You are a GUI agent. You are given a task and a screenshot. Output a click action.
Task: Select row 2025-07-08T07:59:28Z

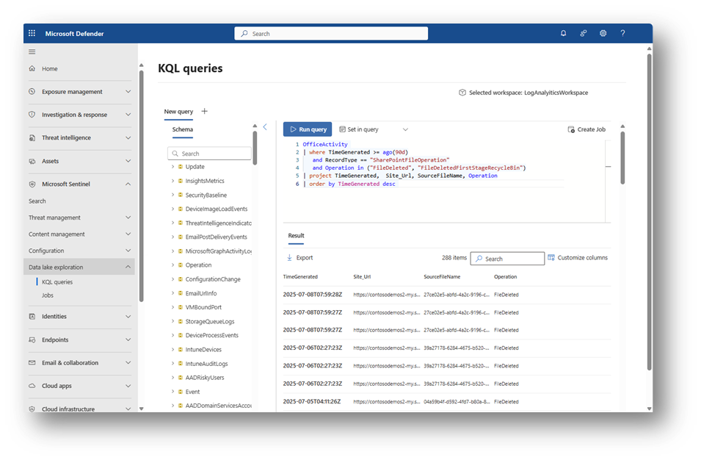[x=446, y=295]
